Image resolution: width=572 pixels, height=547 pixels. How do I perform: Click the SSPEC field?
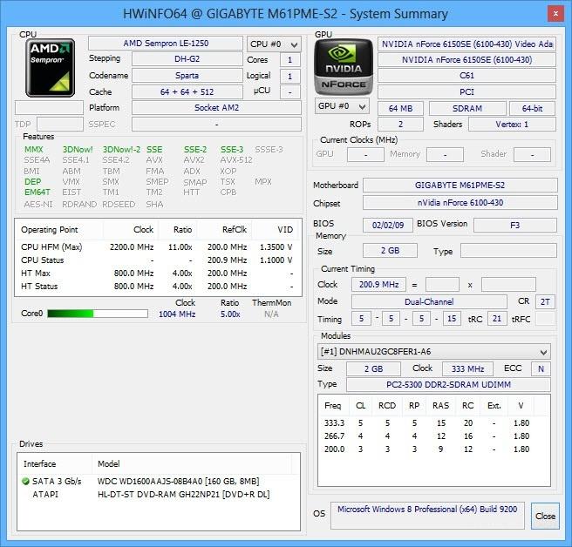click(x=217, y=125)
